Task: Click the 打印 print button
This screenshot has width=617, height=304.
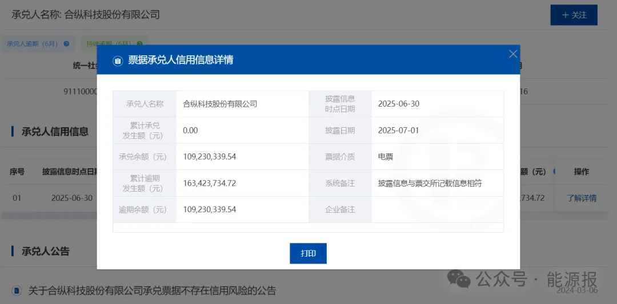Action: point(308,253)
